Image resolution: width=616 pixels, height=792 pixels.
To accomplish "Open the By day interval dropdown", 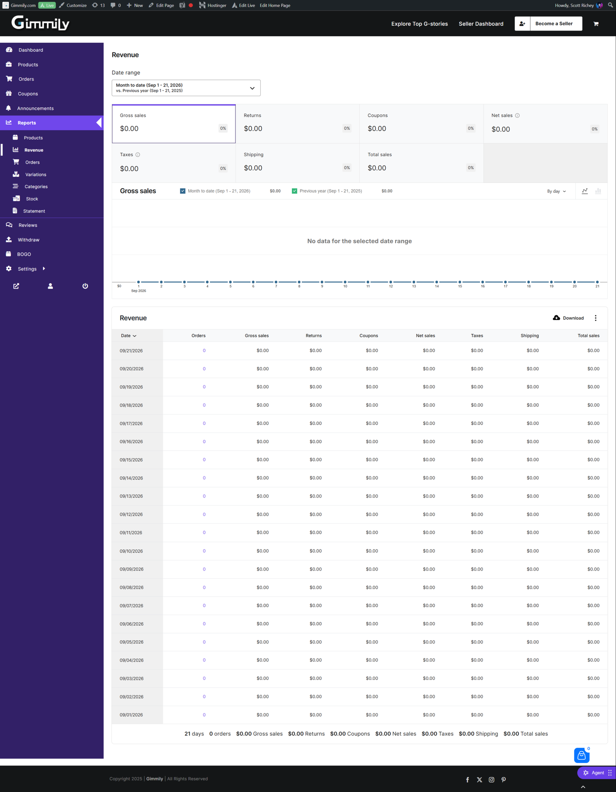I will click(557, 191).
